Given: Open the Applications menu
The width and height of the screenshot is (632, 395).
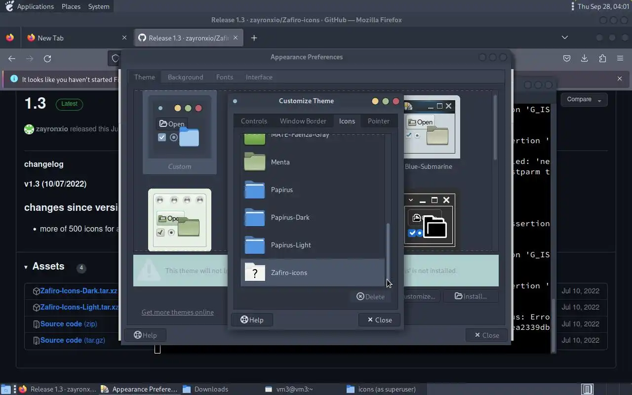Looking at the screenshot, I should coord(35,6).
